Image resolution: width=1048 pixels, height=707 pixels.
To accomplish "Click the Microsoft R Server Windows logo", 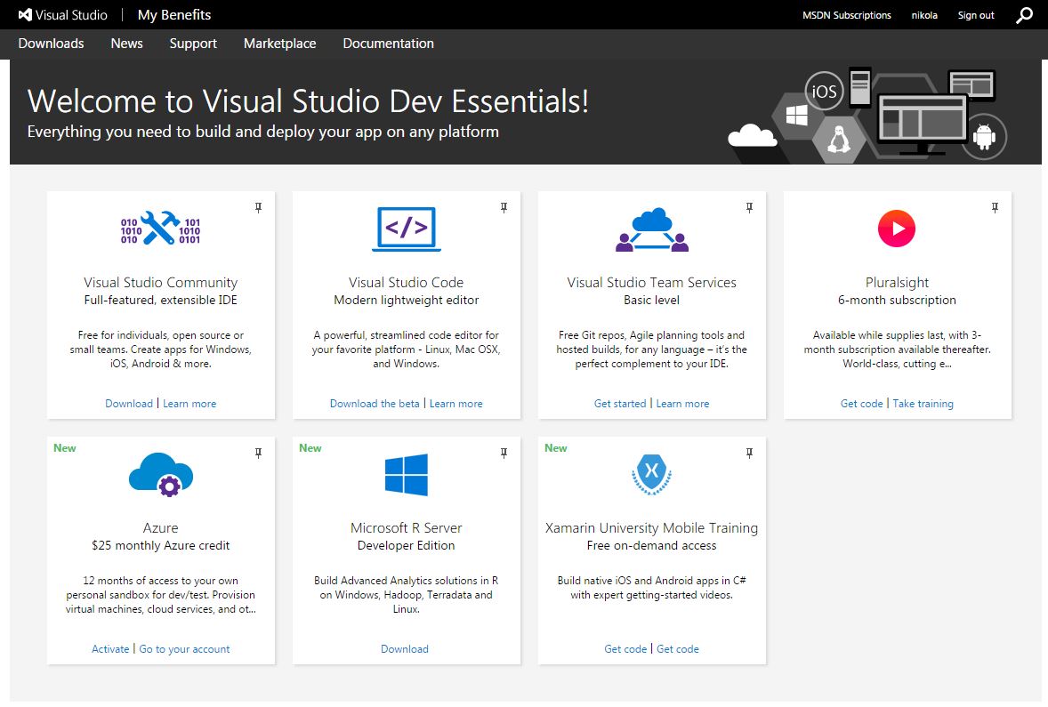I will pos(407,475).
